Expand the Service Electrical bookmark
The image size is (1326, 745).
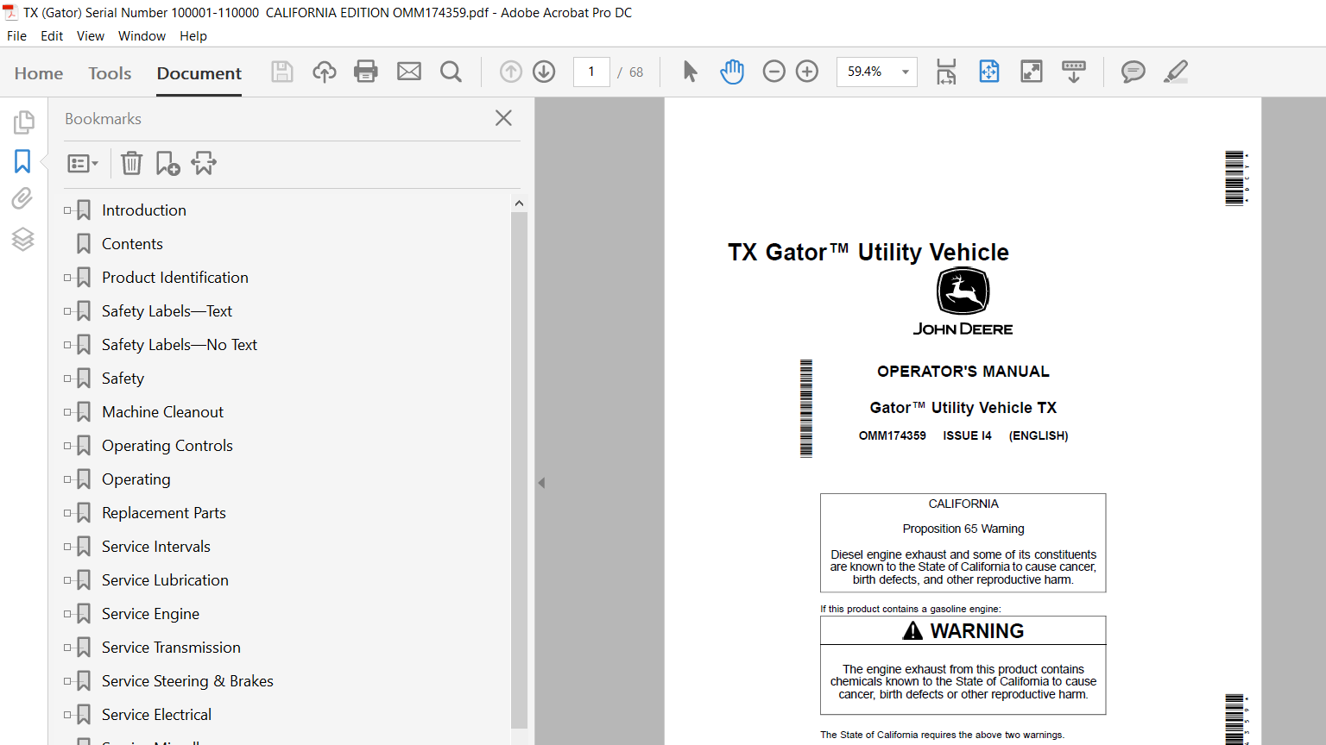click(x=67, y=715)
